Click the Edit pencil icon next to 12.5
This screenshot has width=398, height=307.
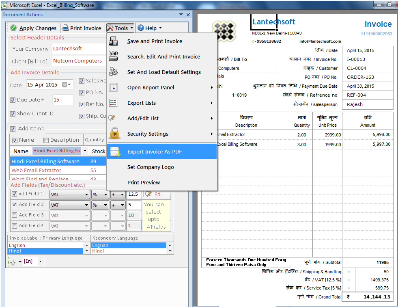tap(148, 194)
